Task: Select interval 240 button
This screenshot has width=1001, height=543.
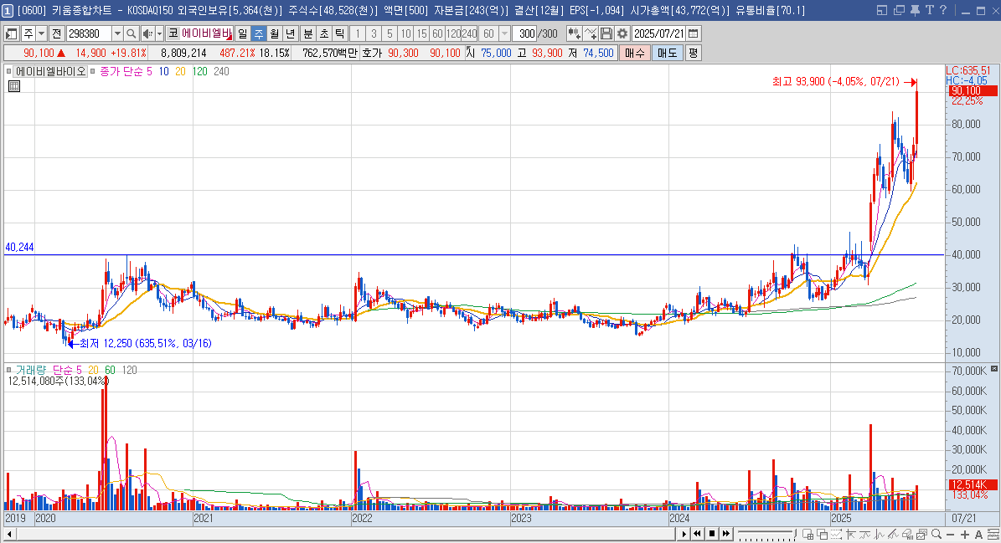Action: click(469, 33)
